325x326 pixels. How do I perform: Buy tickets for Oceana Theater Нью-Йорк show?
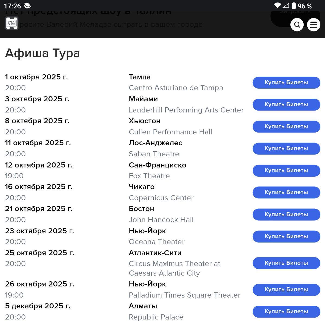point(286,237)
